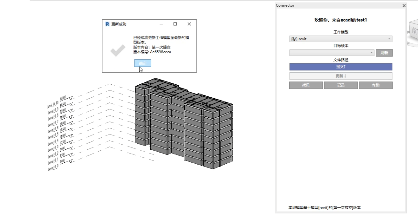Expand the 目标版本 dropdown list
This screenshot has width=418, height=222.
332,53
